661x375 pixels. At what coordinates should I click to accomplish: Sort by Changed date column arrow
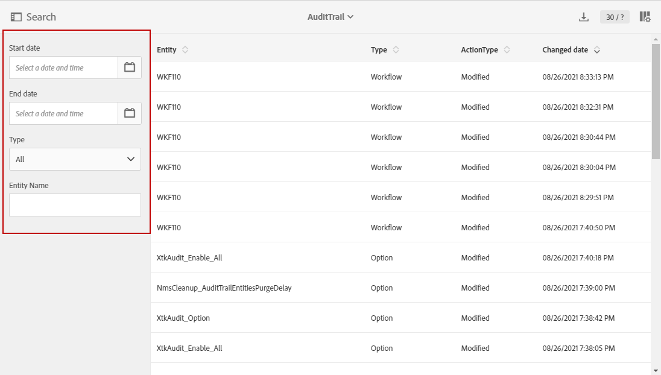[x=597, y=50]
